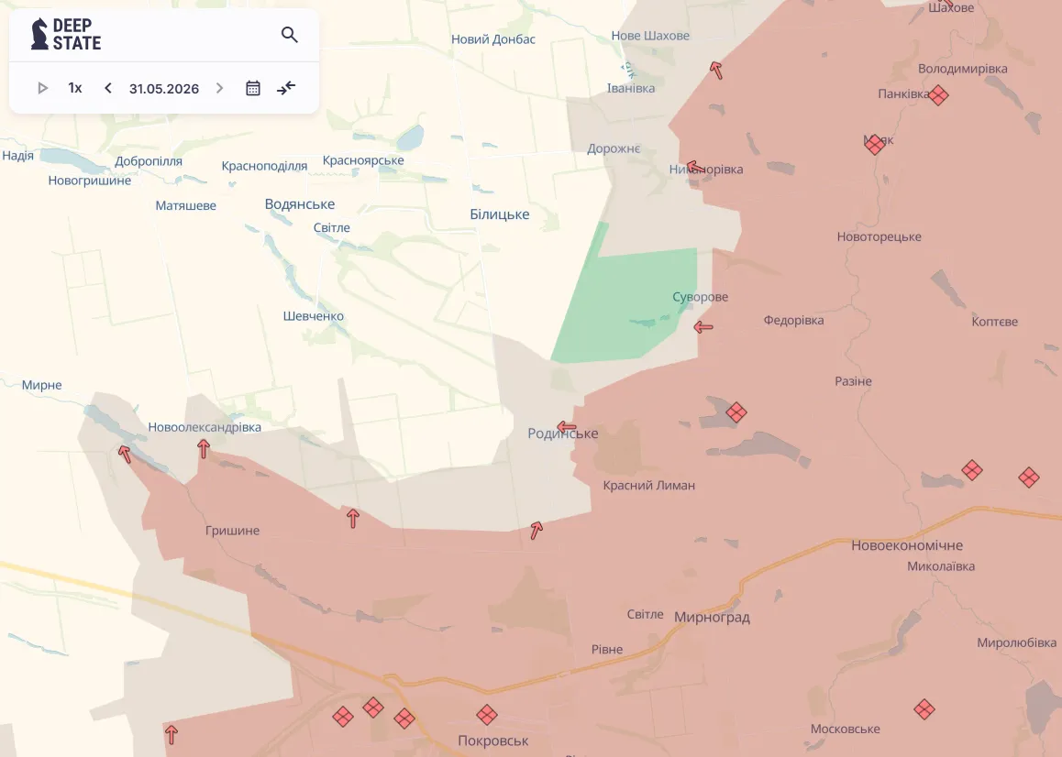The image size is (1062, 757).
Task: Click the Білицьке town label
Action: coord(500,214)
